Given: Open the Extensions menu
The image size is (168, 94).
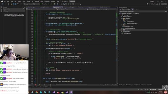Looking at the screenshot, I should pyautogui.click(x=47, y=1).
